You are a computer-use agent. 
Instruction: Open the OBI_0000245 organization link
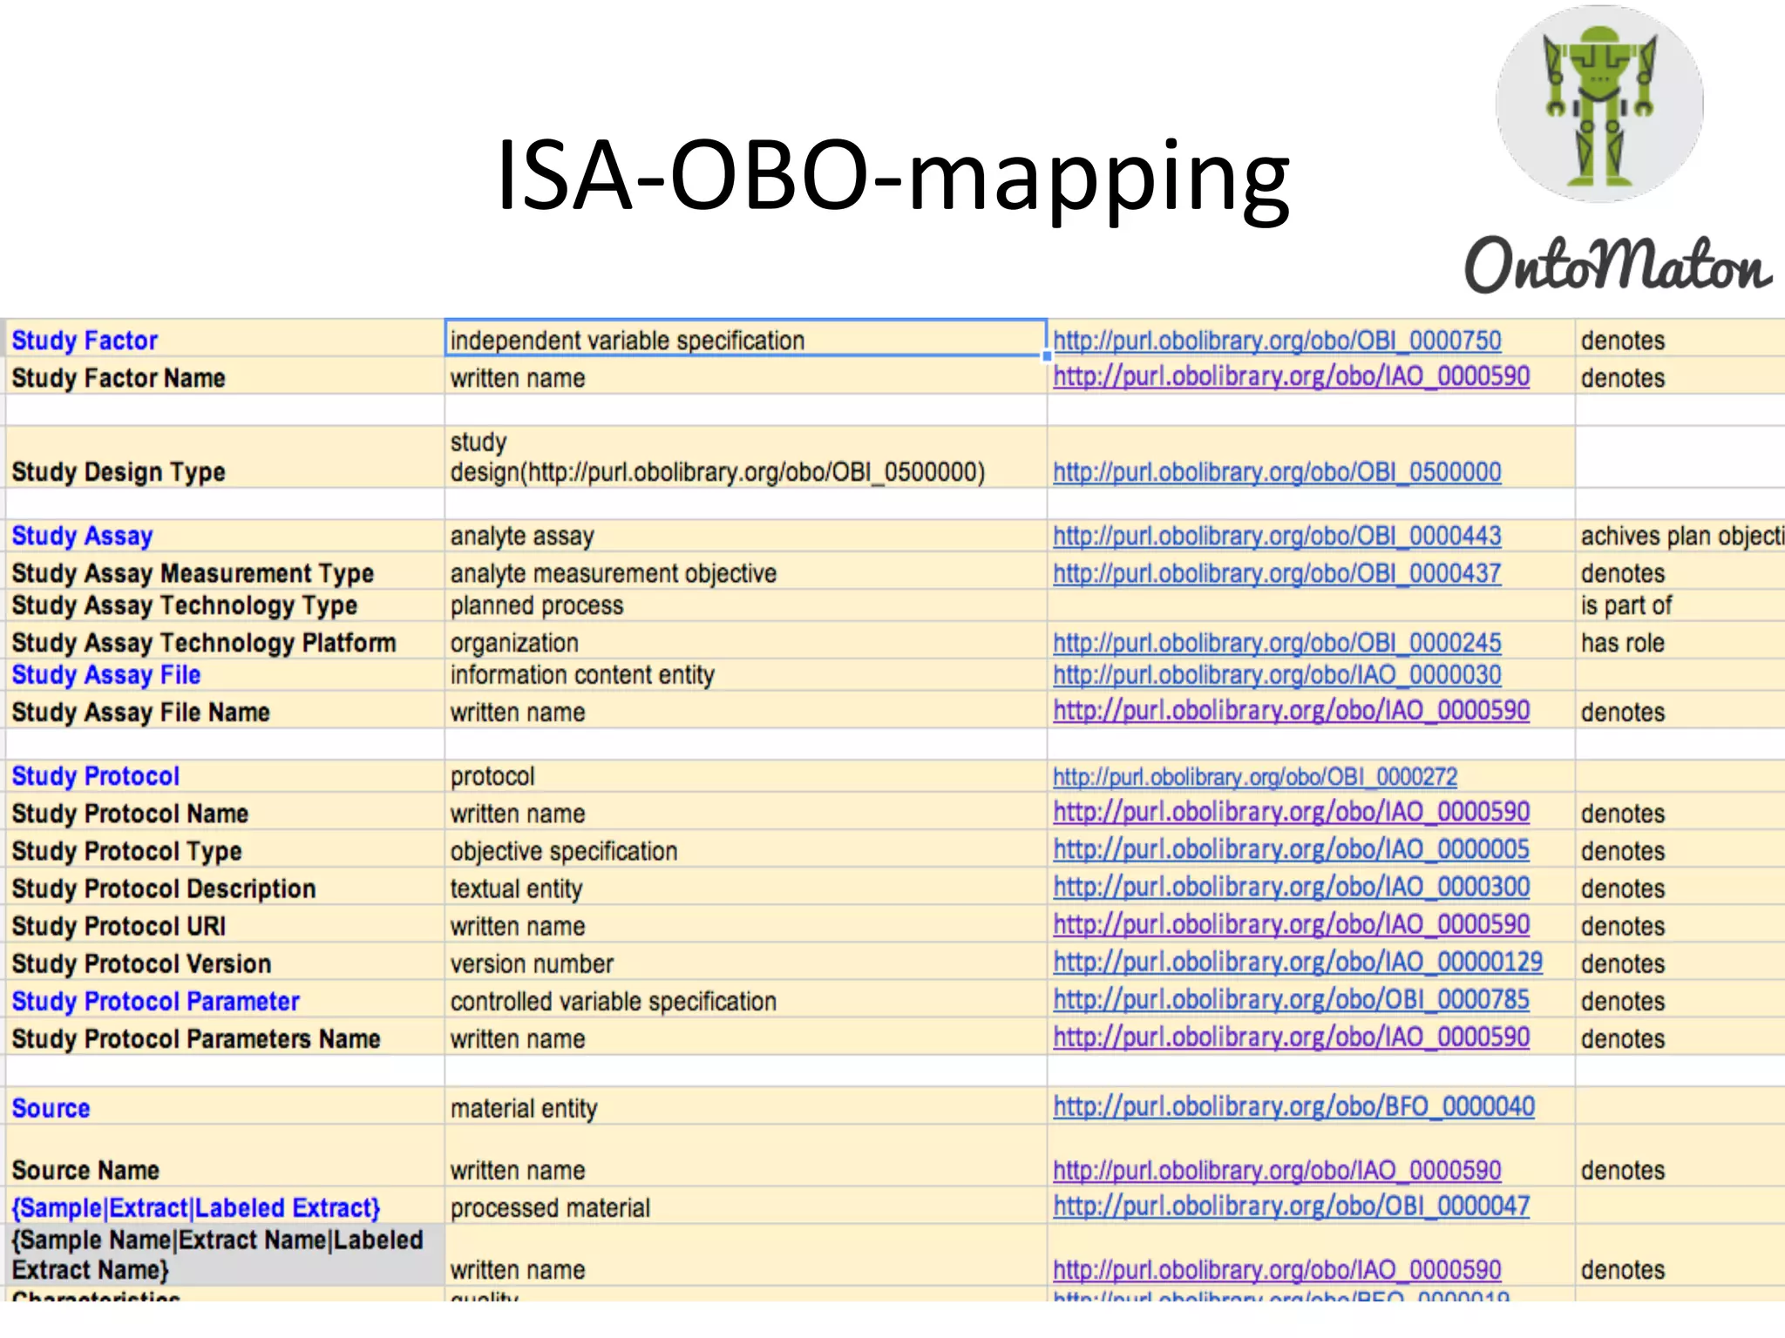coord(1277,643)
